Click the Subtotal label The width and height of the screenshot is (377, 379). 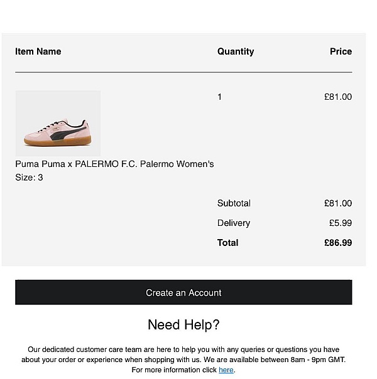click(234, 203)
